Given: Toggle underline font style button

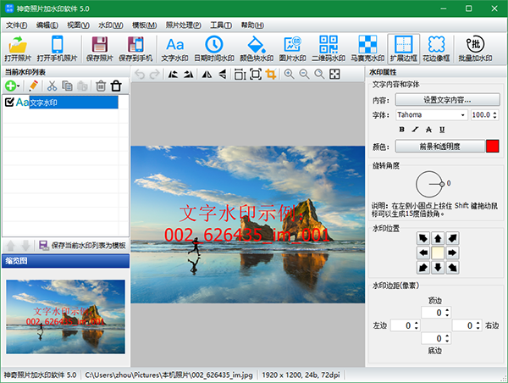Looking at the screenshot, I should pos(443,129).
